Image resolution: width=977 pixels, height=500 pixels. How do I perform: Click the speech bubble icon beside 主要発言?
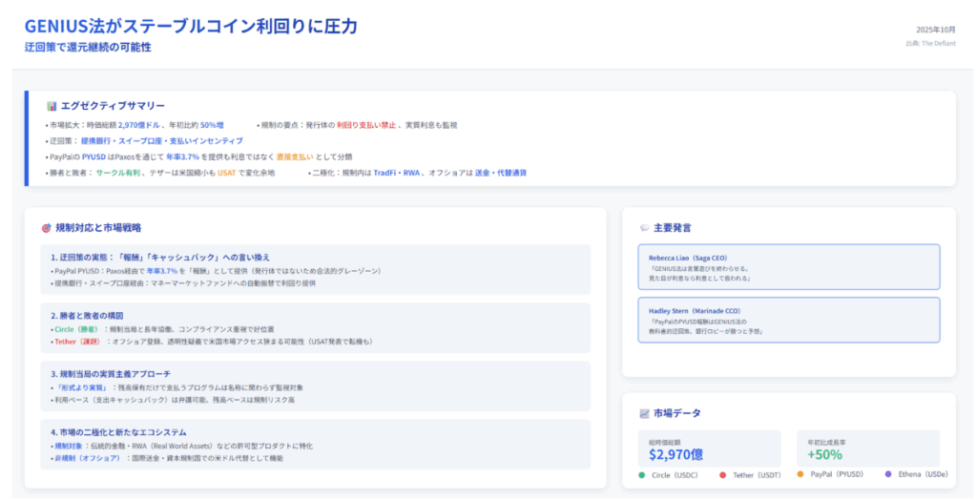[x=644, y=228]
